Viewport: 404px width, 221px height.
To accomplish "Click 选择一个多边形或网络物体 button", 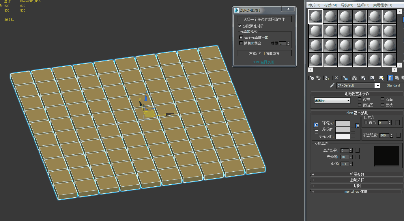I will click(264, 19).
